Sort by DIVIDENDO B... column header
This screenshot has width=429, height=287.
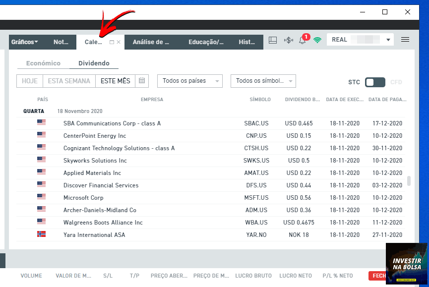(x=303, y=100)
